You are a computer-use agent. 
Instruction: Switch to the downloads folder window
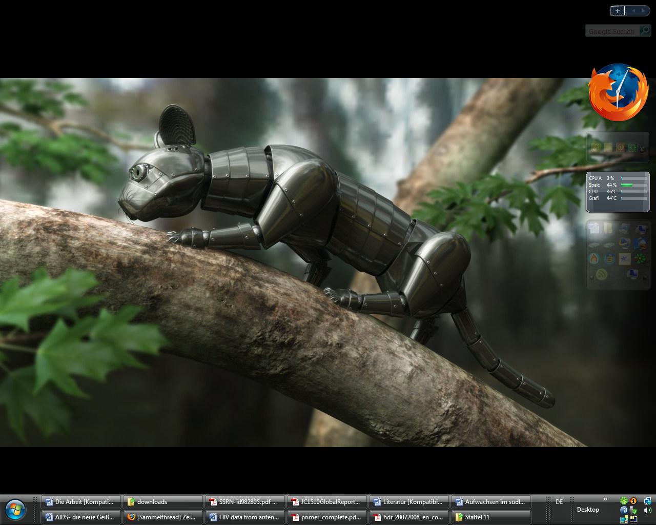(163, 502)
